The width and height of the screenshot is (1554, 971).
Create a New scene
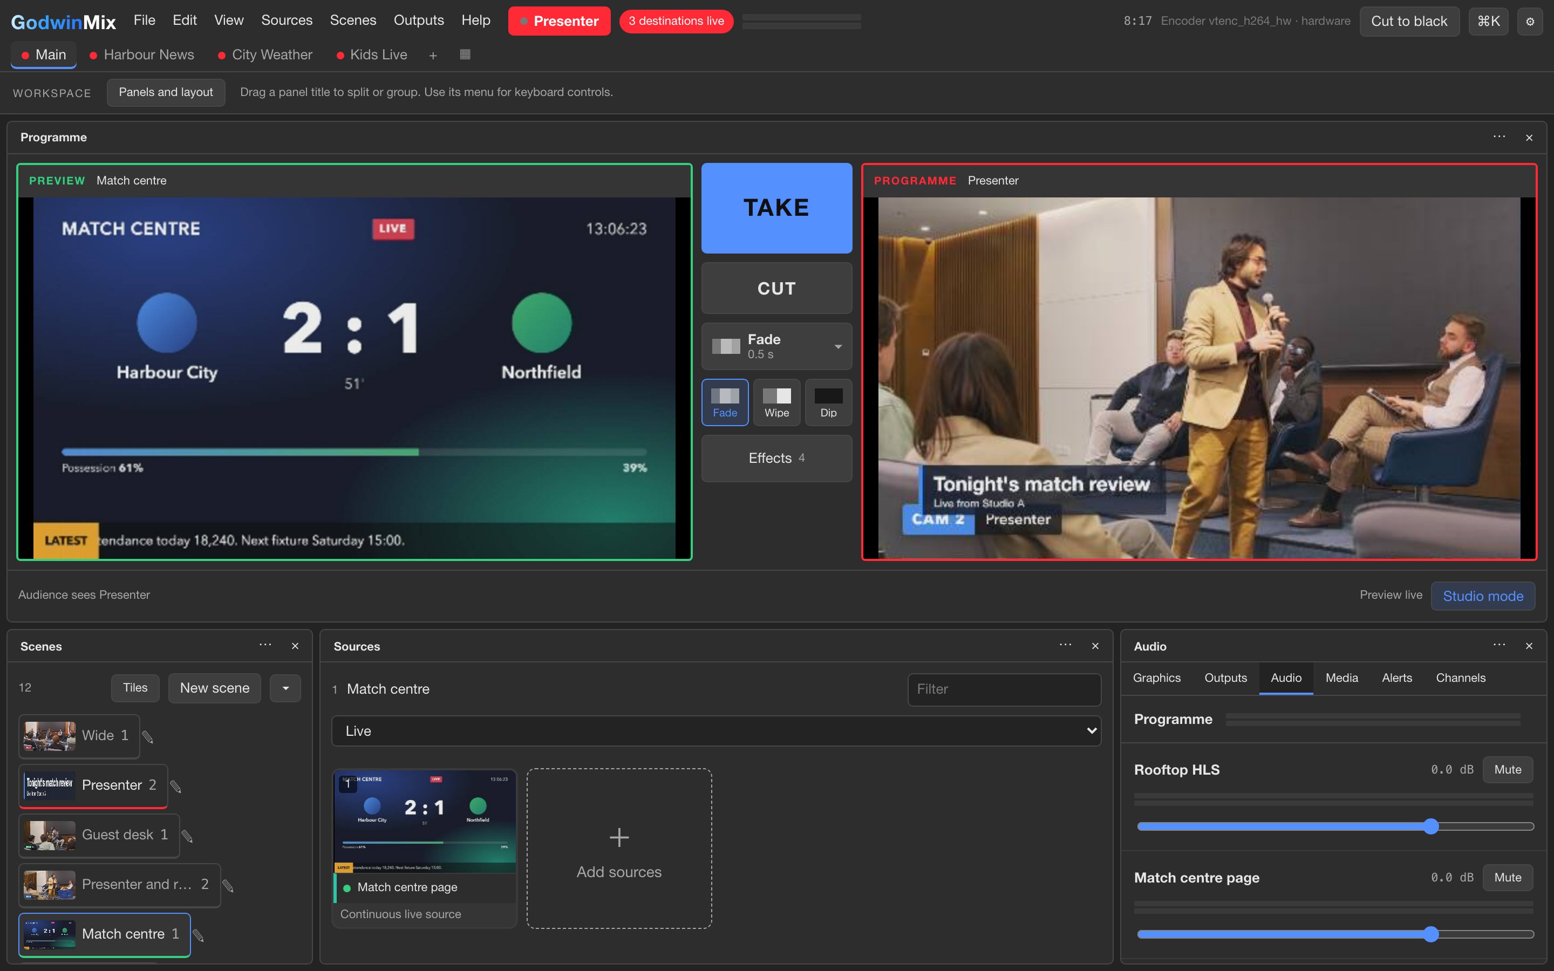click(214, 688)
